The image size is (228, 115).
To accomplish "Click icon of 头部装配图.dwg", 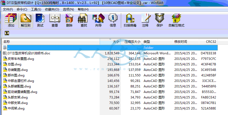I will [x=5, y=86].
